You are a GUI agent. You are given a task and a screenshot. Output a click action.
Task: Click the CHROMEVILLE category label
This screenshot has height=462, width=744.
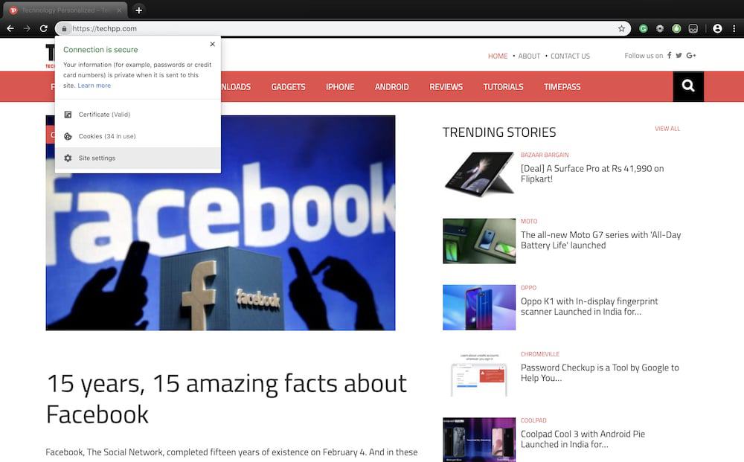pyautogui.click(x=540, y=354)
